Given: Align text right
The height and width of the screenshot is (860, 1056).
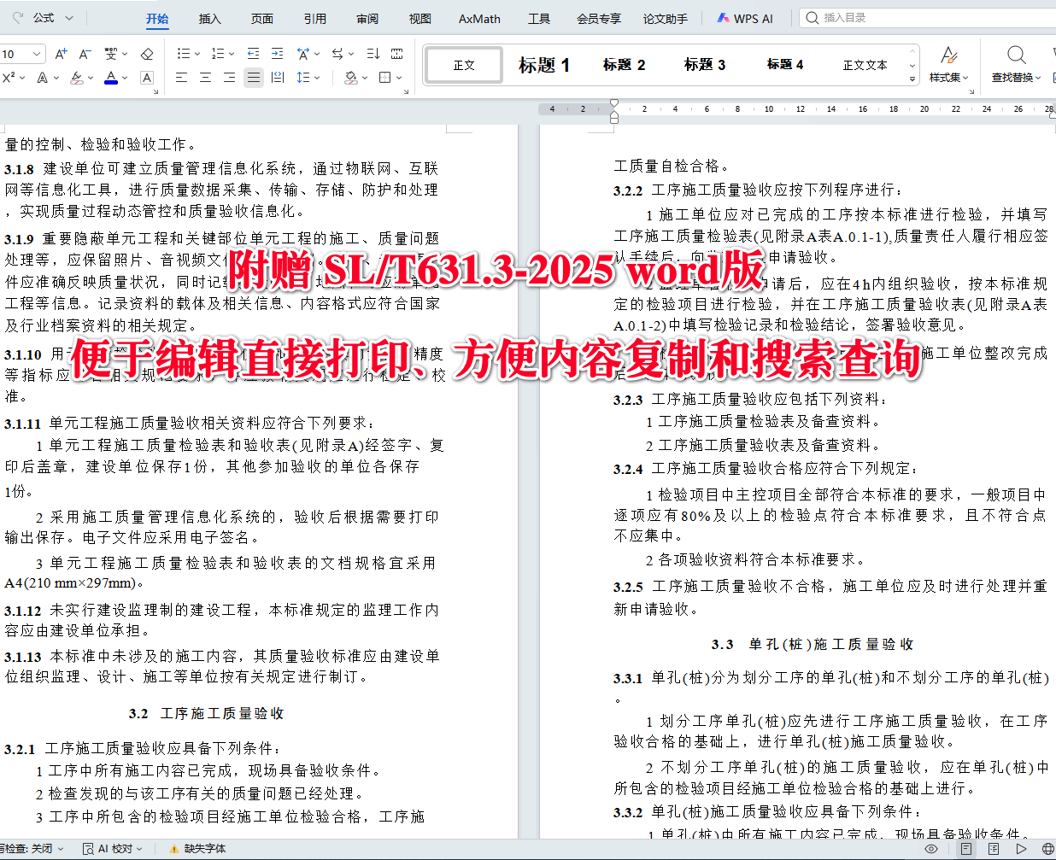Looking at the screenshot, I should click(x=230, y=78).
